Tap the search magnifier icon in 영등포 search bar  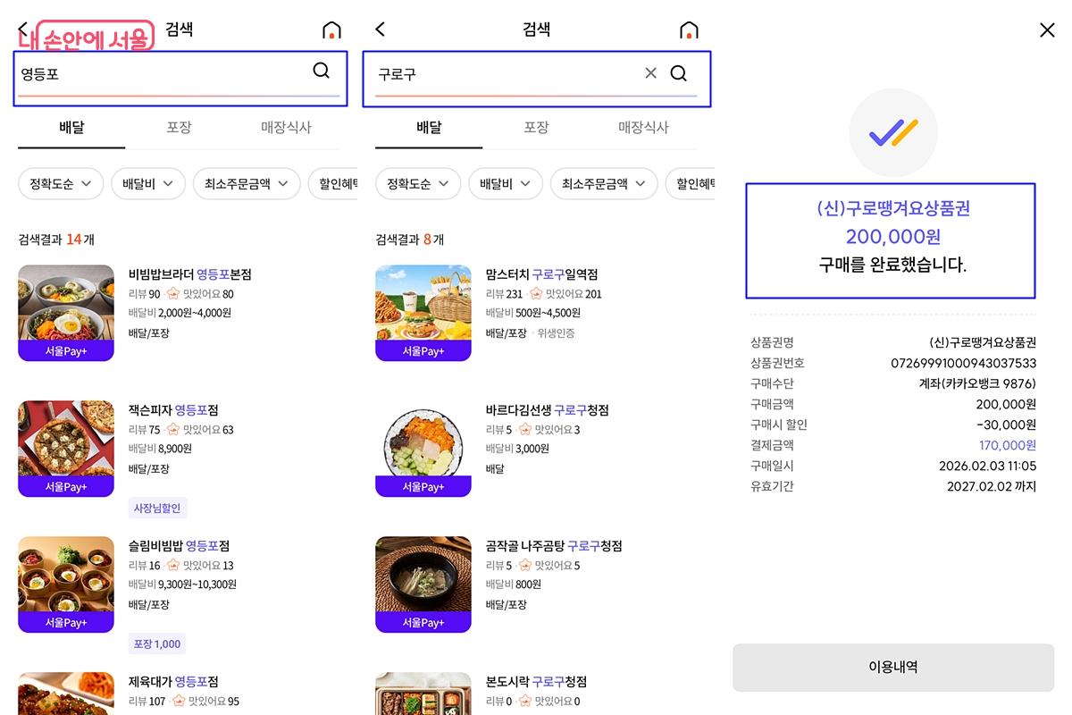click(x=321, y=71)
